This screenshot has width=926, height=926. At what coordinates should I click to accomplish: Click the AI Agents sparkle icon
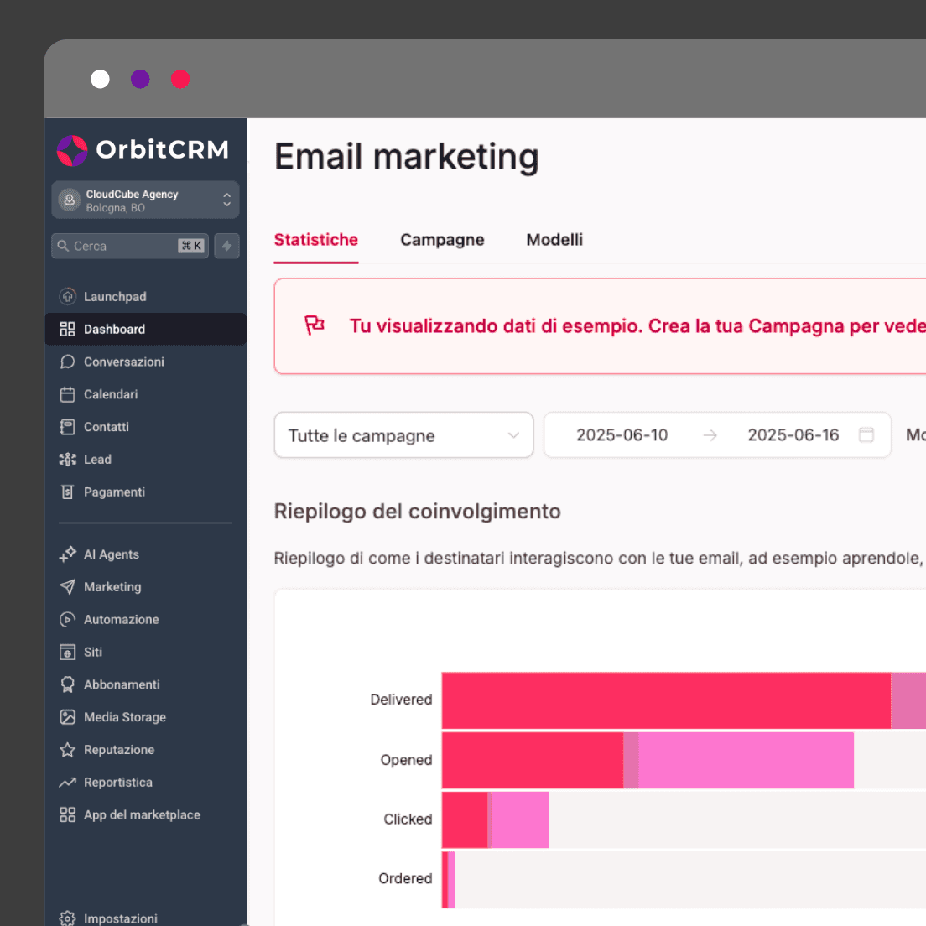coord(68,554)
